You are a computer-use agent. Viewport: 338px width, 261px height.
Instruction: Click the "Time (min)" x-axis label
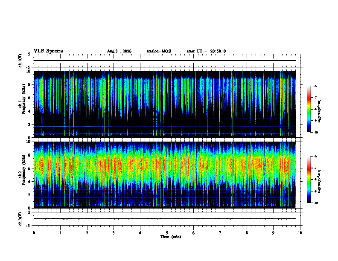pyautogui.click(x=171, y=237)
